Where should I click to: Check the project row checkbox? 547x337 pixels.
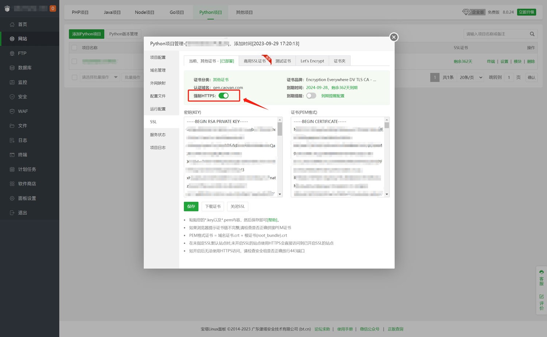pos(74,61)
